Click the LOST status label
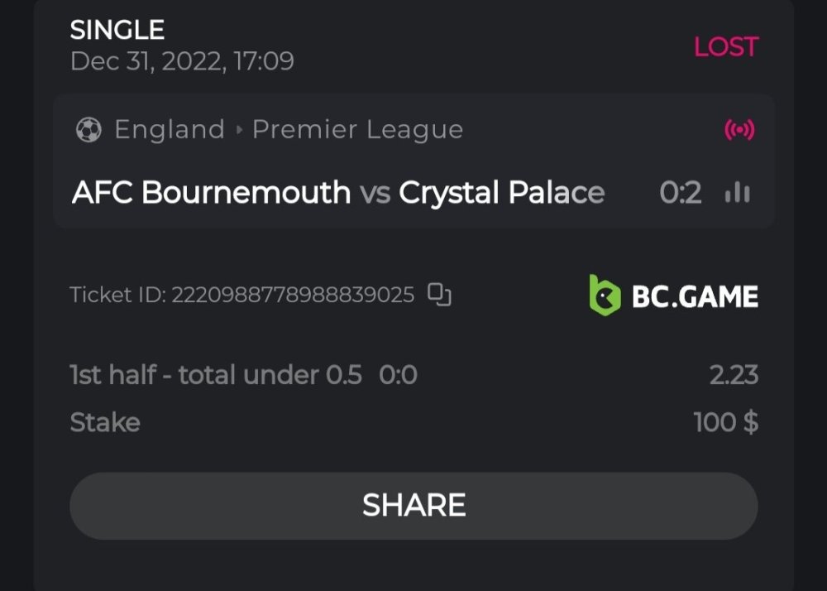The image size is (827, 591). point(725,47)
